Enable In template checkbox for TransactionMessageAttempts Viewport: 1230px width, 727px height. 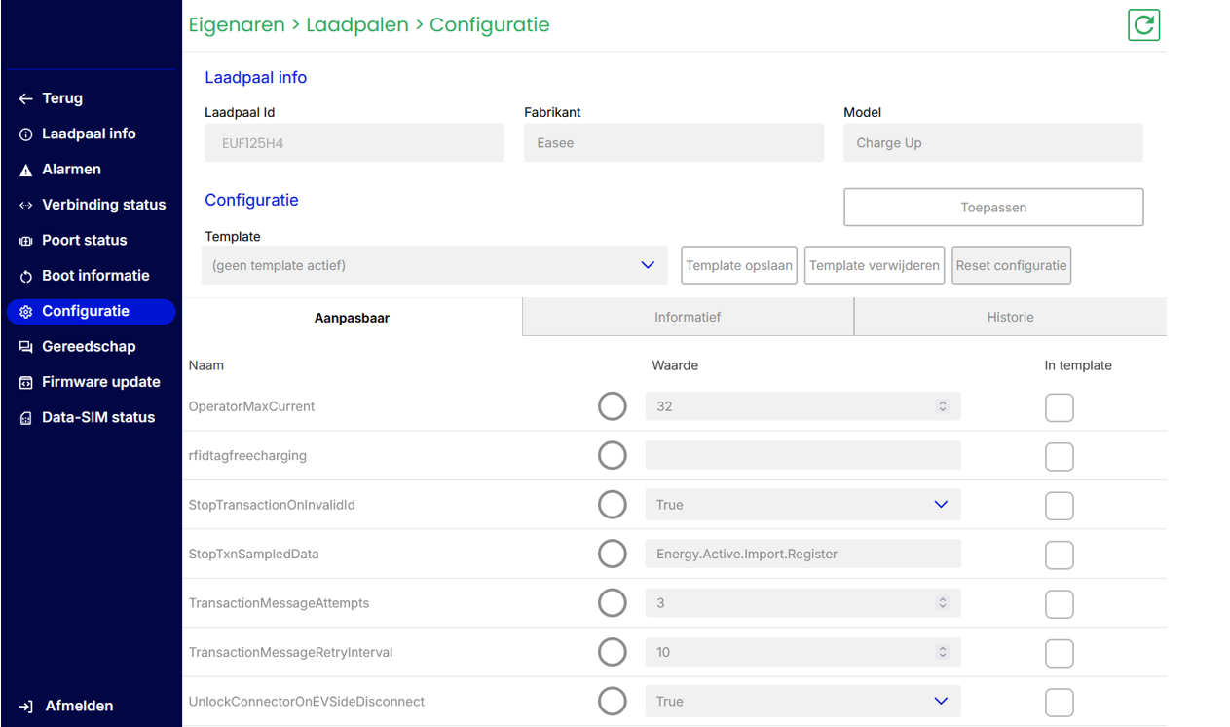pyautogui.click(x=1059, y=604)
